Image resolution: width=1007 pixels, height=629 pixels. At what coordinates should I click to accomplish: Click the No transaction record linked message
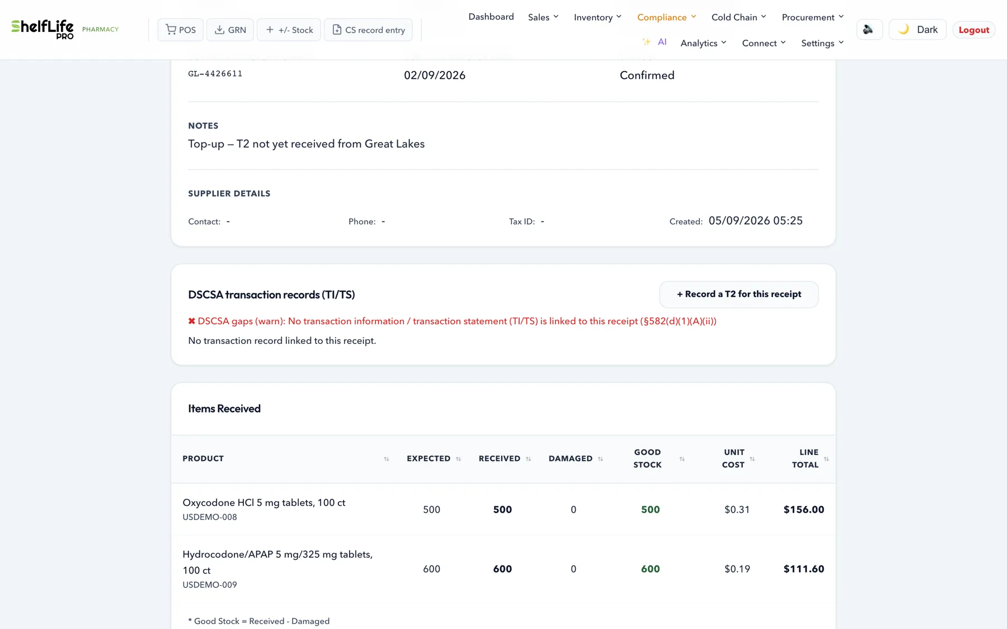[x=282, y=340]
